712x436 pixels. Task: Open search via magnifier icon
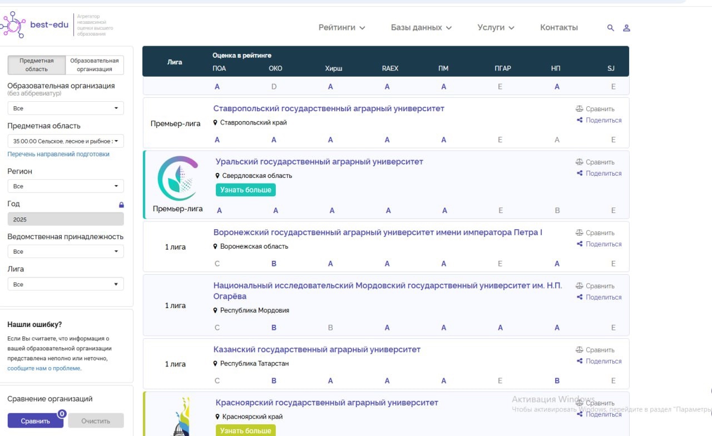click(611, 28)
